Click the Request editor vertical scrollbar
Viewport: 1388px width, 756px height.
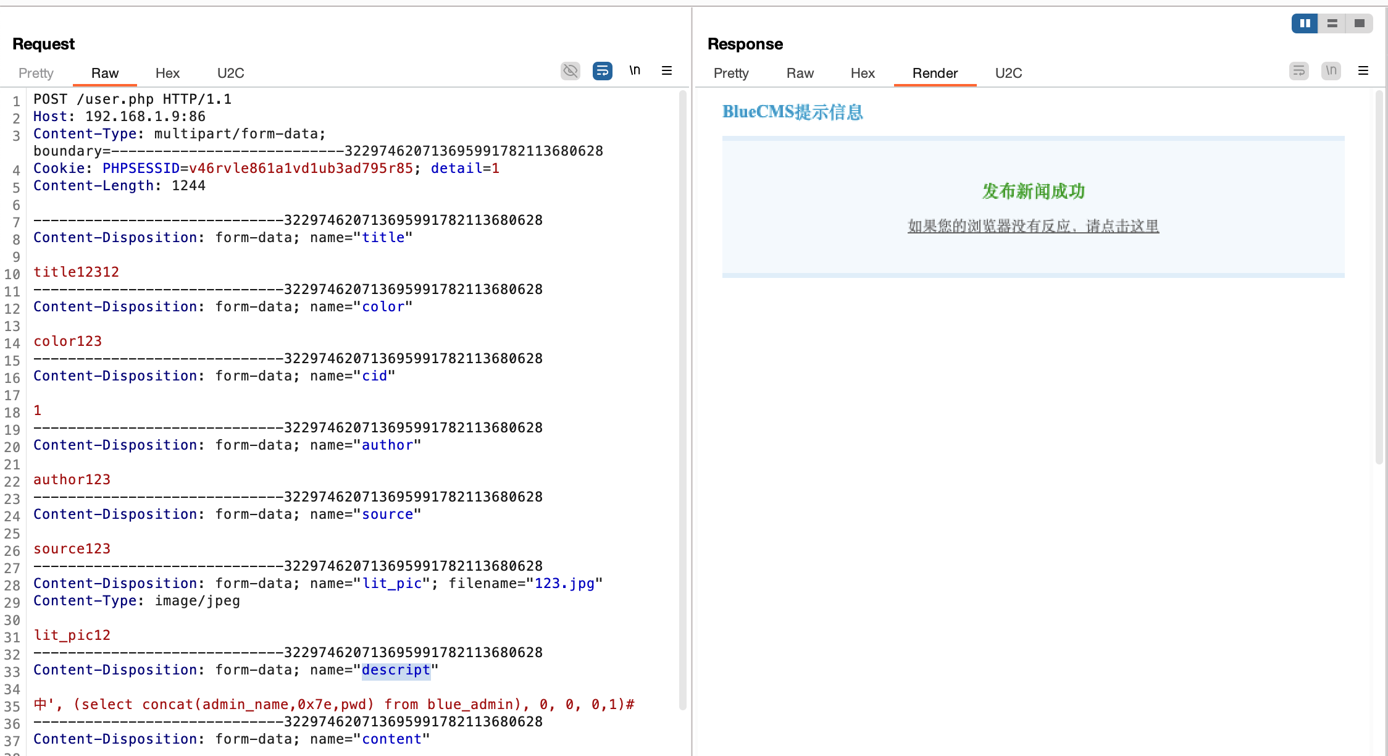(683, 400)
